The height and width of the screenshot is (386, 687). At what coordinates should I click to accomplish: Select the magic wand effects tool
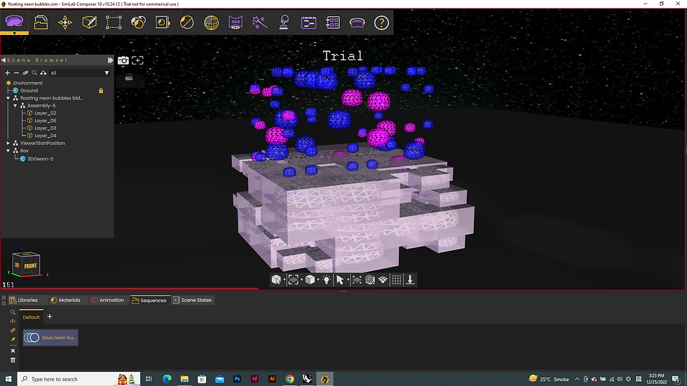pos(260,22)
